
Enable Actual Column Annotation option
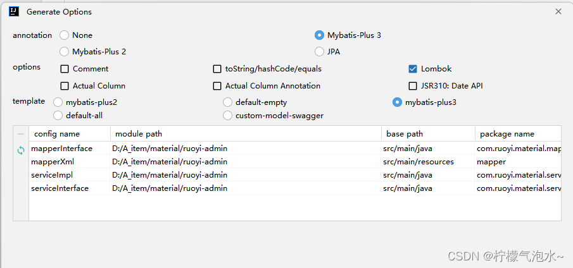coord(217,86)
